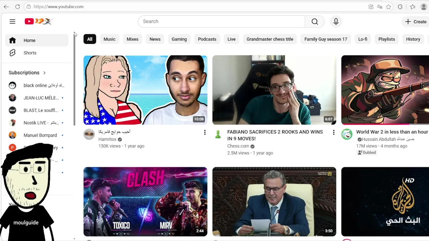Open Shorts in the sidebar

click(x=37, y=53)
